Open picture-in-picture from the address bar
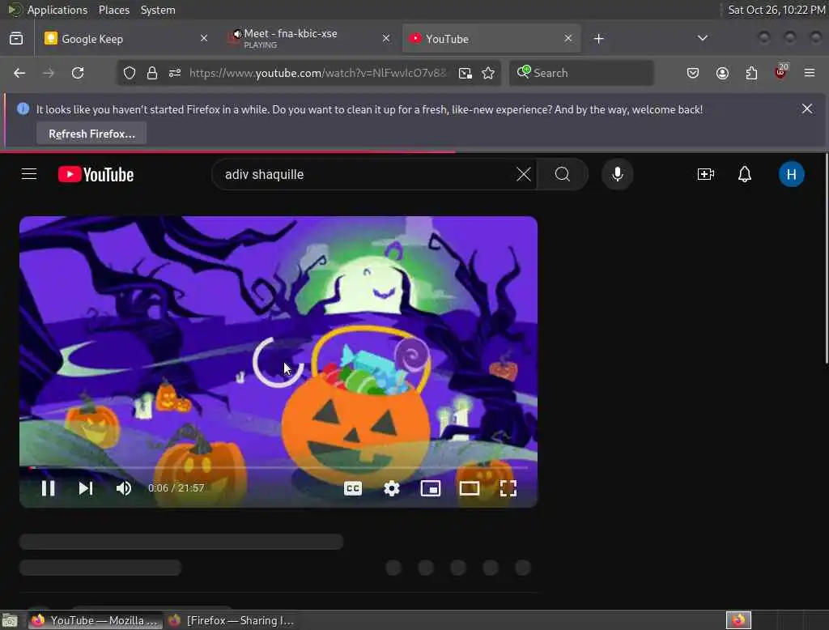 [x=466, y=73]
